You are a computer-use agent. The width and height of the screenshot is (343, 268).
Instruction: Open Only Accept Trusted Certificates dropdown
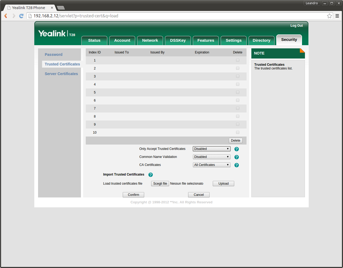[x=211, y=149]
